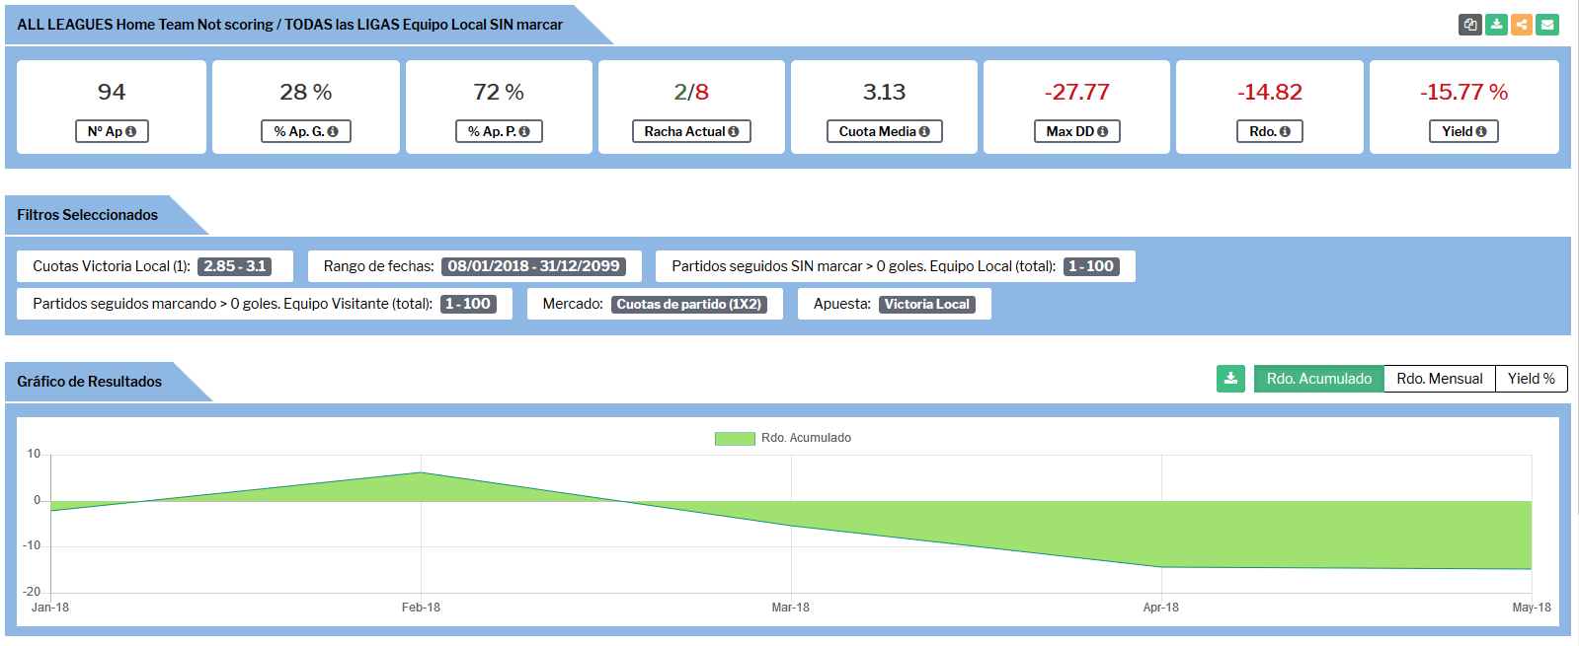This screenshot has width=1579, height=646.
Task: Toggle Rdo. Acumulado legend swatch in chart
Action: 735,438
